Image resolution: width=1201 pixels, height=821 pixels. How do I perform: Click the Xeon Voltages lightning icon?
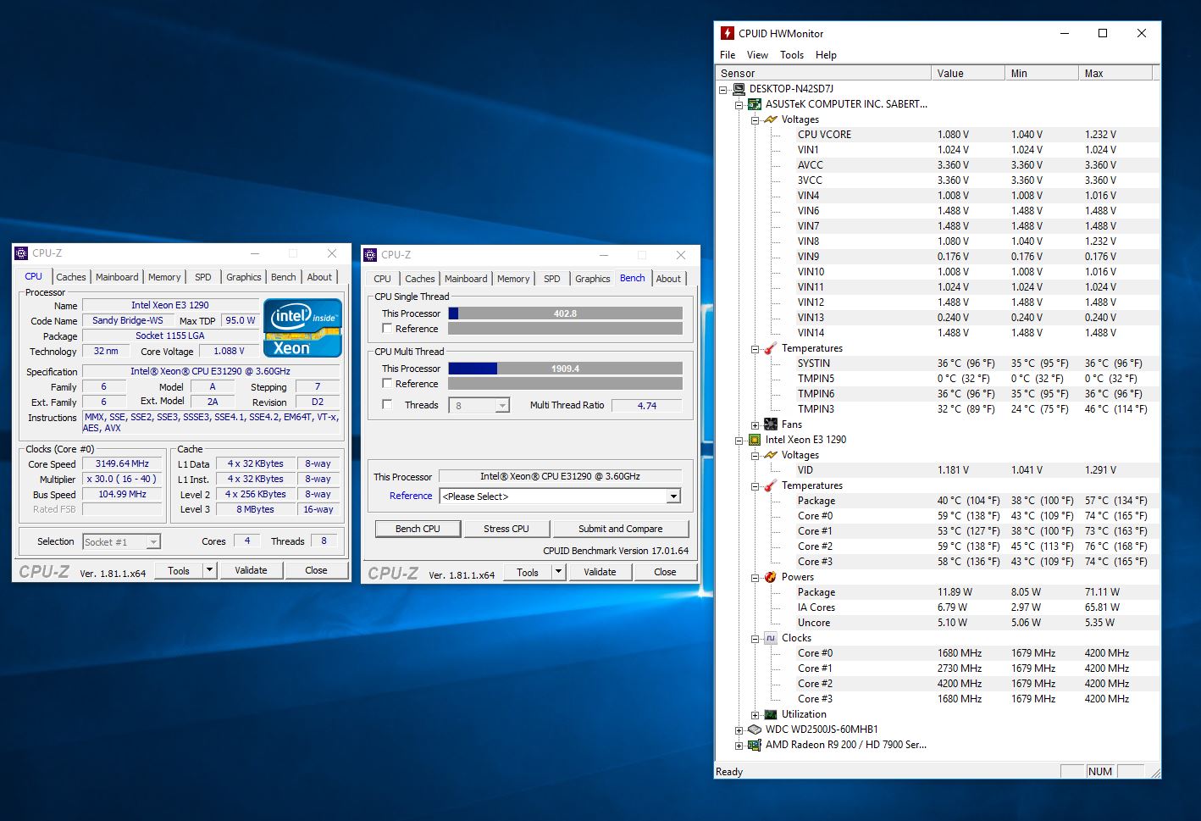pos(771,455)
